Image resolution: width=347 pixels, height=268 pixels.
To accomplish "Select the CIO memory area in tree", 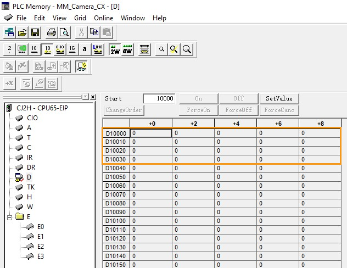I will 32,118.
